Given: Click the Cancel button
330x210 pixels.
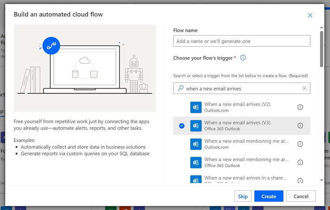Looking at the screenshot, I should [301, 196].
